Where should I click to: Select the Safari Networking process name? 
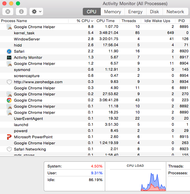(30, 149)
